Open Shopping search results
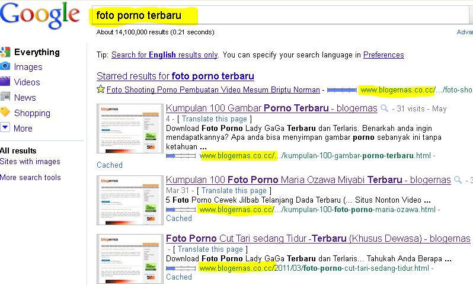This screenshot has height=285, width=473. (32, 113)
